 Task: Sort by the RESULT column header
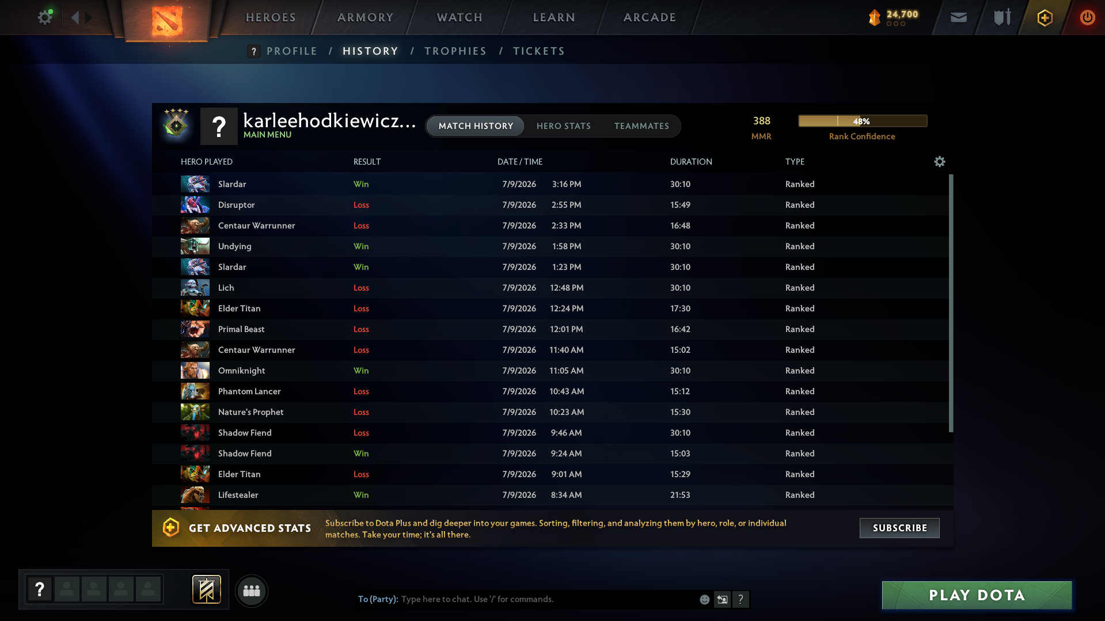367,162
